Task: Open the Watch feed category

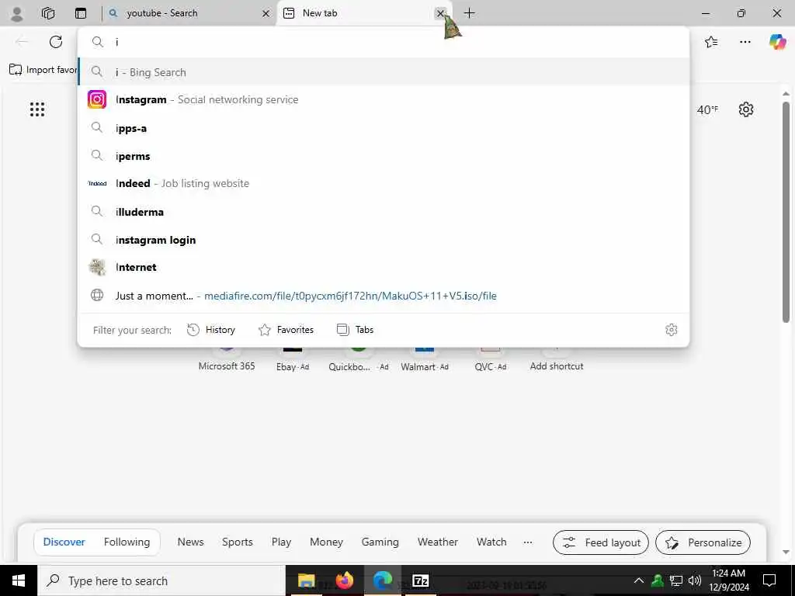Action: click(491, 542)
